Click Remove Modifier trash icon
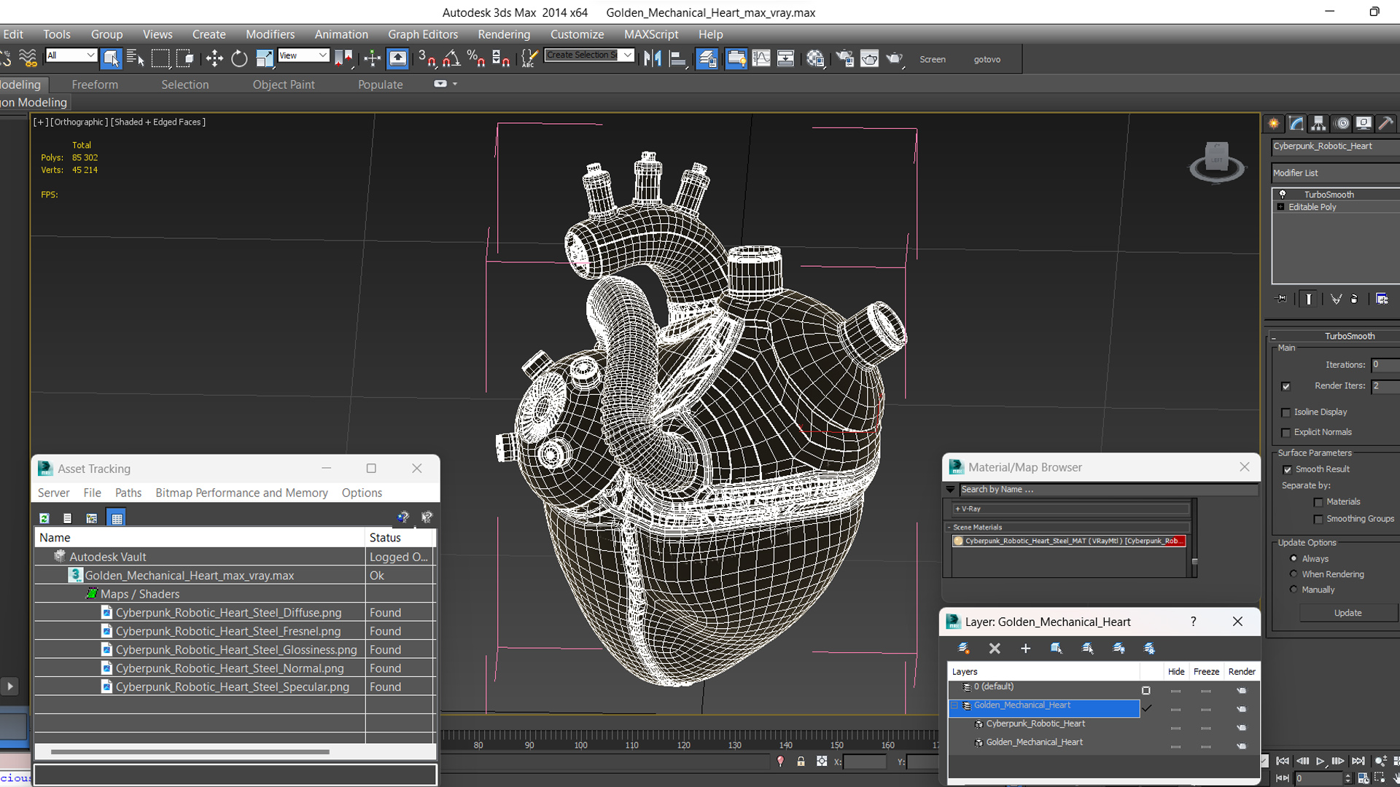The image size is (1400, 787). click(x=1354, y=299)
